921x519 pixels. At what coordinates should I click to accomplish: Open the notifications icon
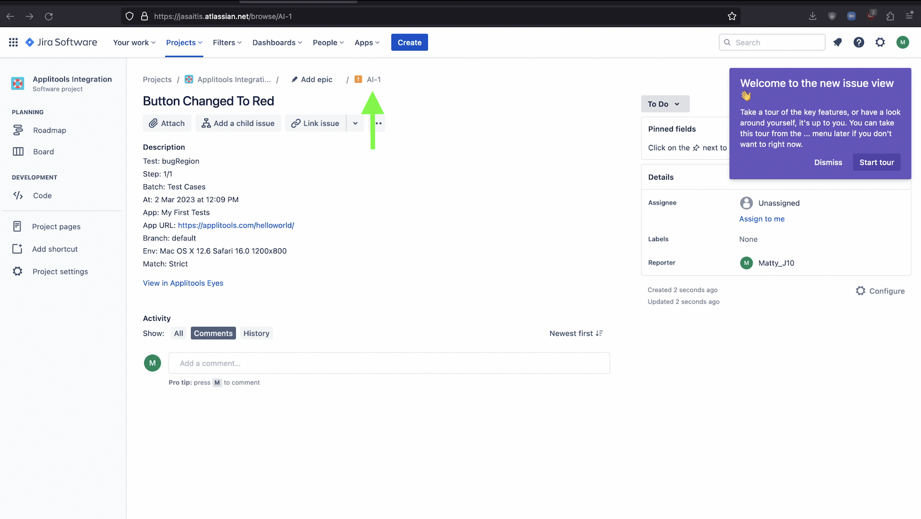click(x=838, y=42)
